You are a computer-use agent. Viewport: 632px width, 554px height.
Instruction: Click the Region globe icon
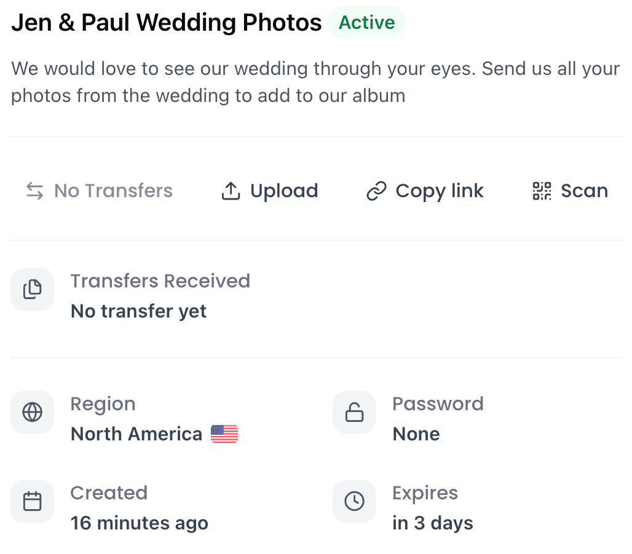pyautogui.click(x=32, y=412)
